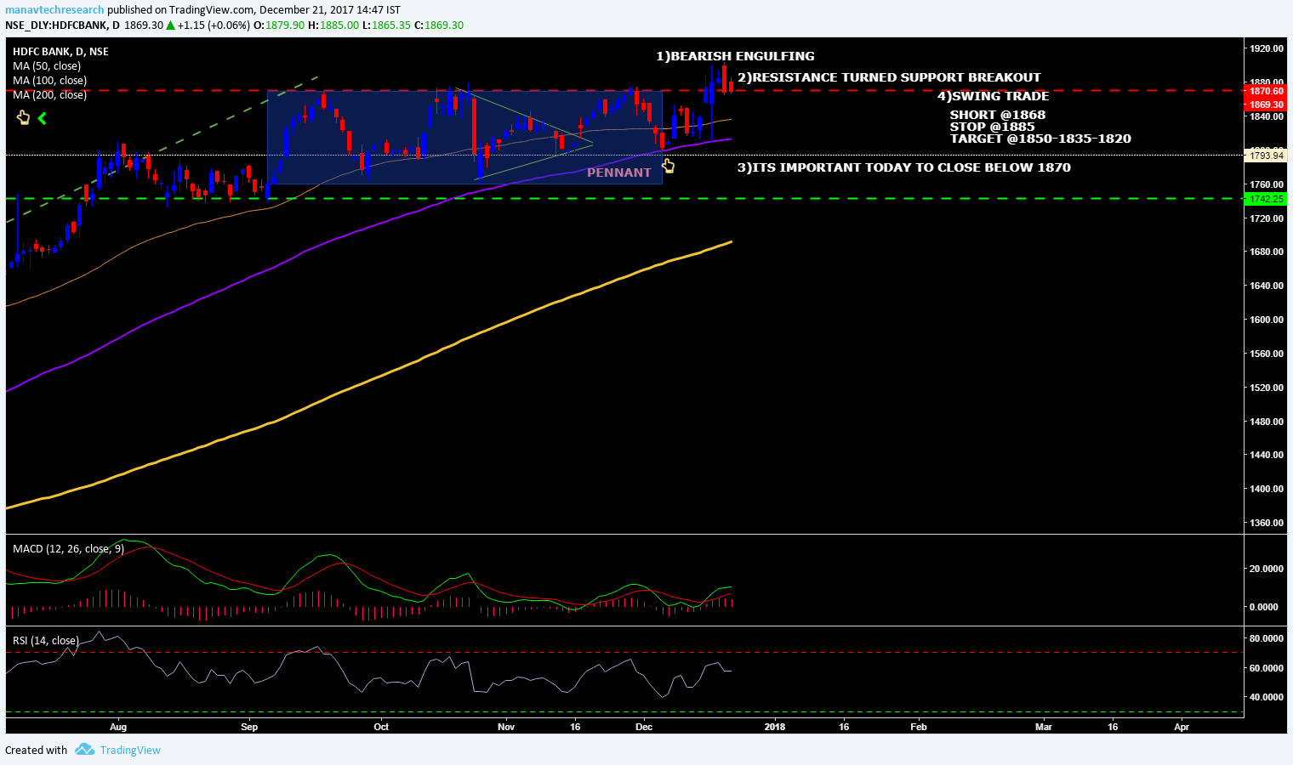The height and width of the screenshot is (765, 1293).
Task: Select the MA (50, close) indicator label
Action: (x=47, y=66)
